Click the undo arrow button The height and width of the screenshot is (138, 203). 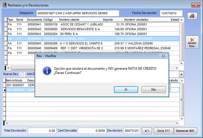(147, 131)
